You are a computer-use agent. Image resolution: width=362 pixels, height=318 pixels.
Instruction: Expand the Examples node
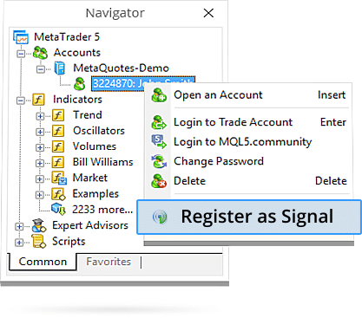click(40, 195)
